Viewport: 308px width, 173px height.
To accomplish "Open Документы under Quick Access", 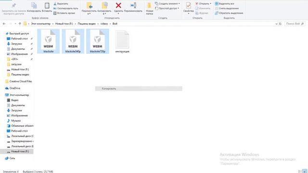I will (18, 49).
